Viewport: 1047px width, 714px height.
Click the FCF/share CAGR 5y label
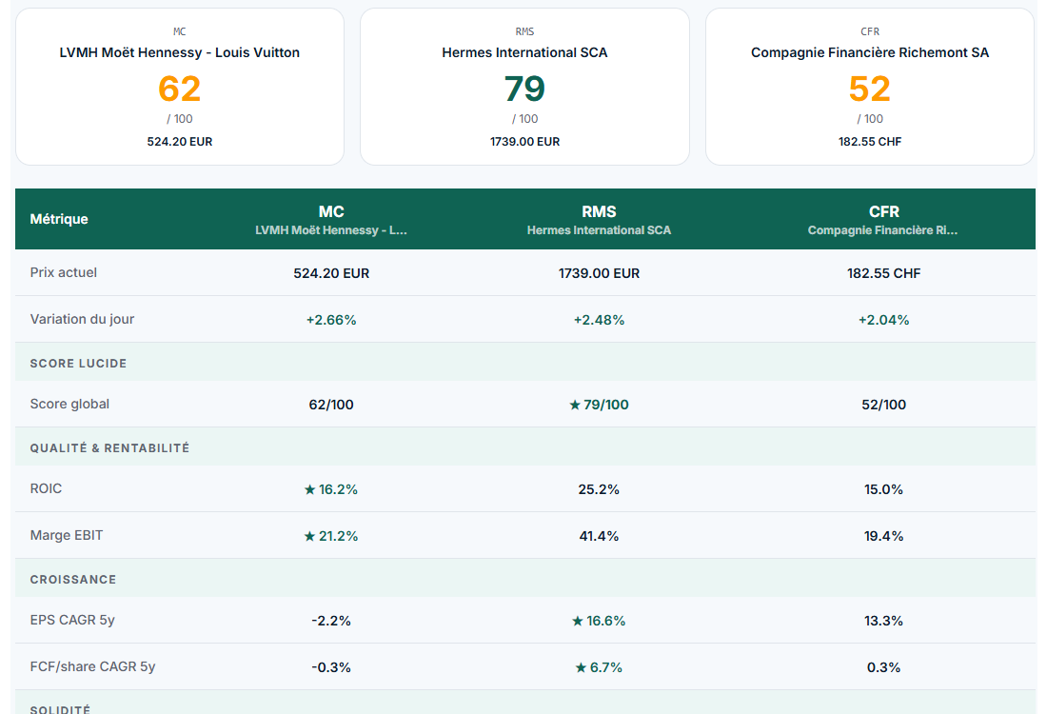pos(93,666)
